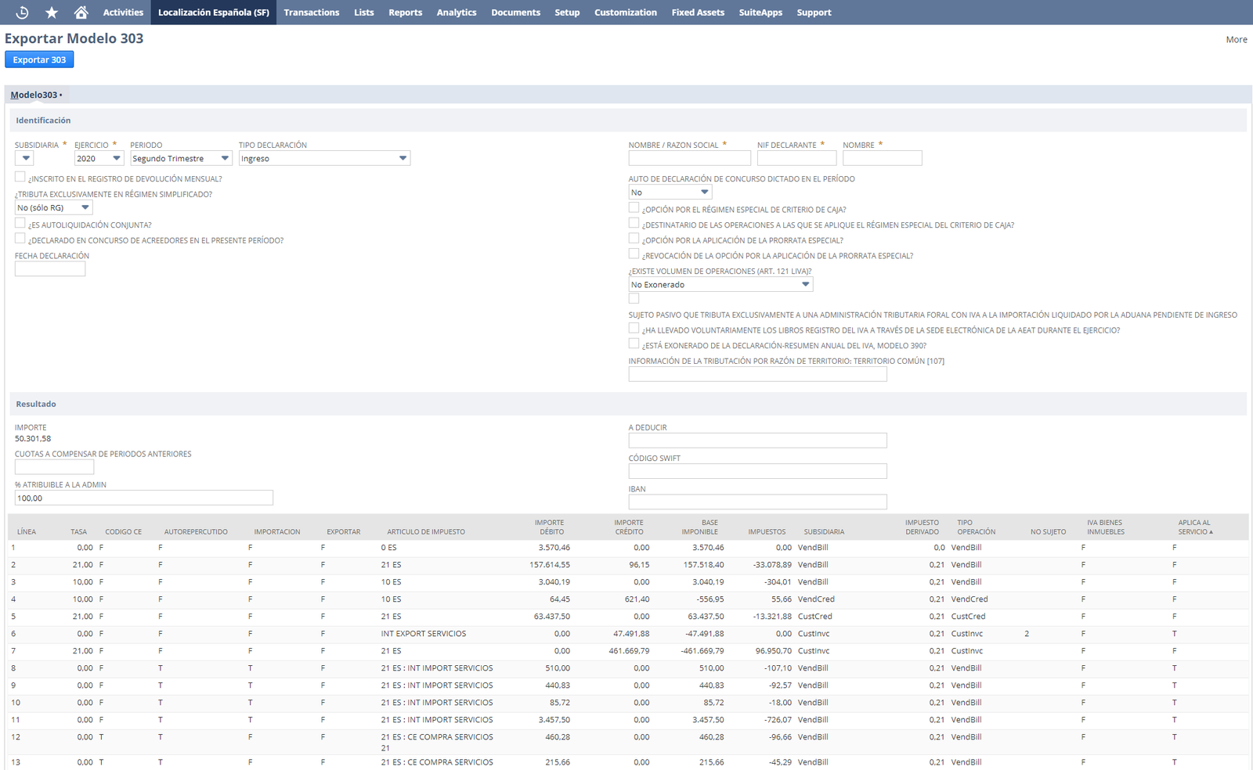Toggle Opción por aplicación de Prorrata Especial
This screenshot has width=1253, height=770.
click(x=634, y=239)
